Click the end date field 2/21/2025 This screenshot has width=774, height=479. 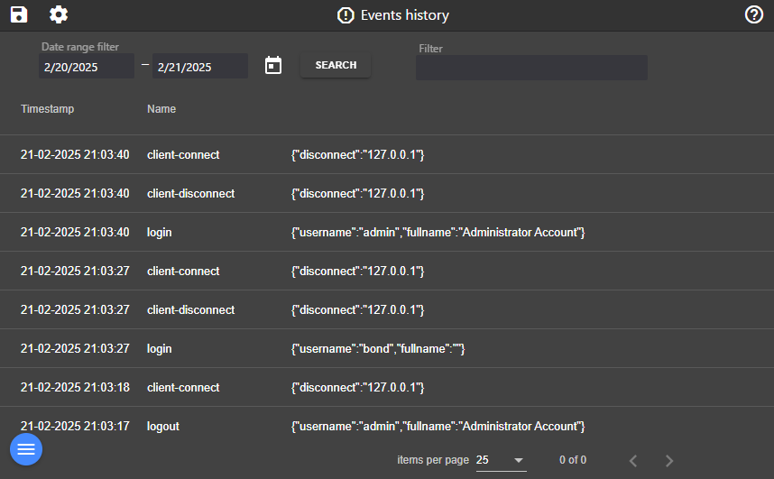(x=199, y=67)
